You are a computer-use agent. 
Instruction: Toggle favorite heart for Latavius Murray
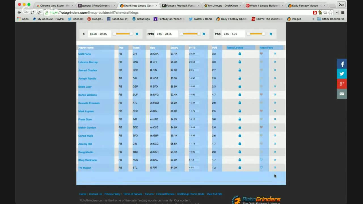(x=261, y=62)
